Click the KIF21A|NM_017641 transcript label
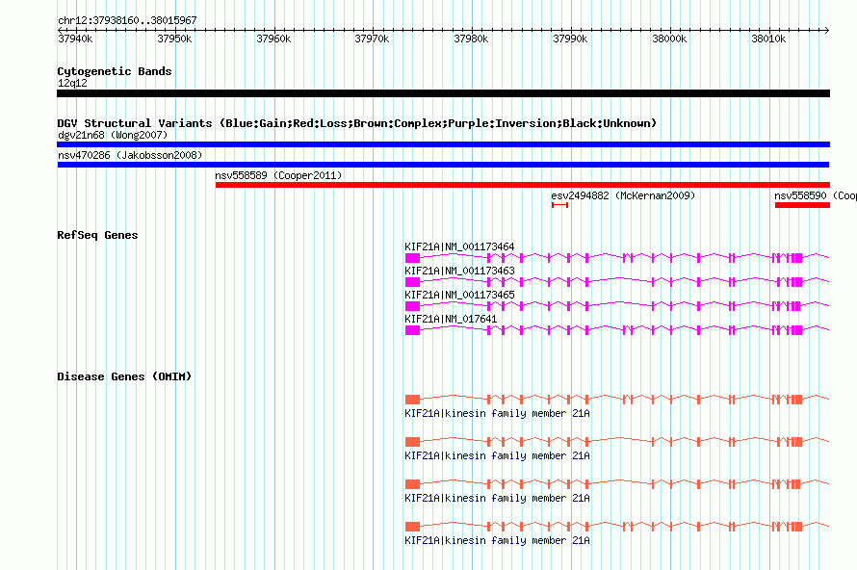The height and width of the screenshot is (570, 857). point(451,319)
